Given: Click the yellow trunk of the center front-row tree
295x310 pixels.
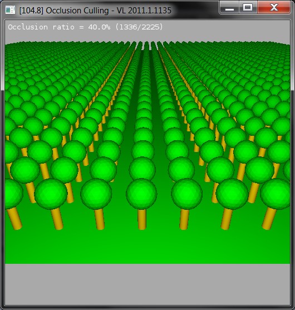Looking at the screenshot, I should [142, 219].
